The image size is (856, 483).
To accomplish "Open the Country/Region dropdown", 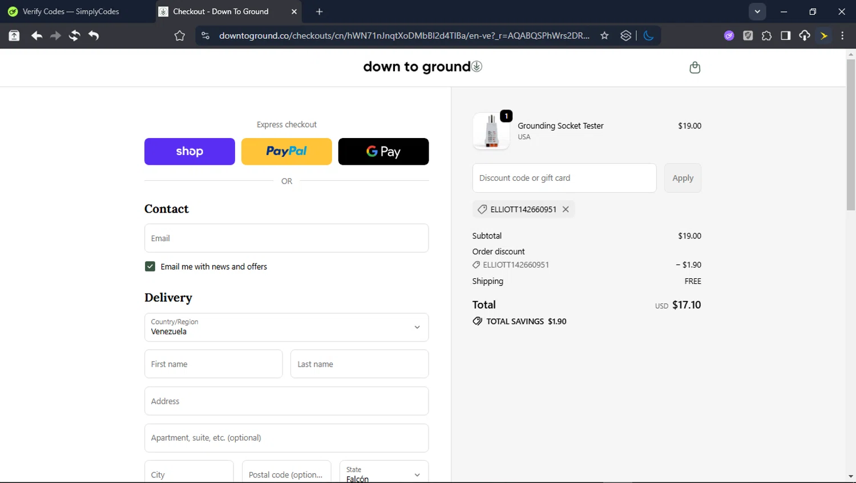I will tap(286, 327).
